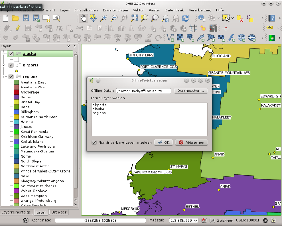Click the messages warning triangle icon

click(273, 221)
